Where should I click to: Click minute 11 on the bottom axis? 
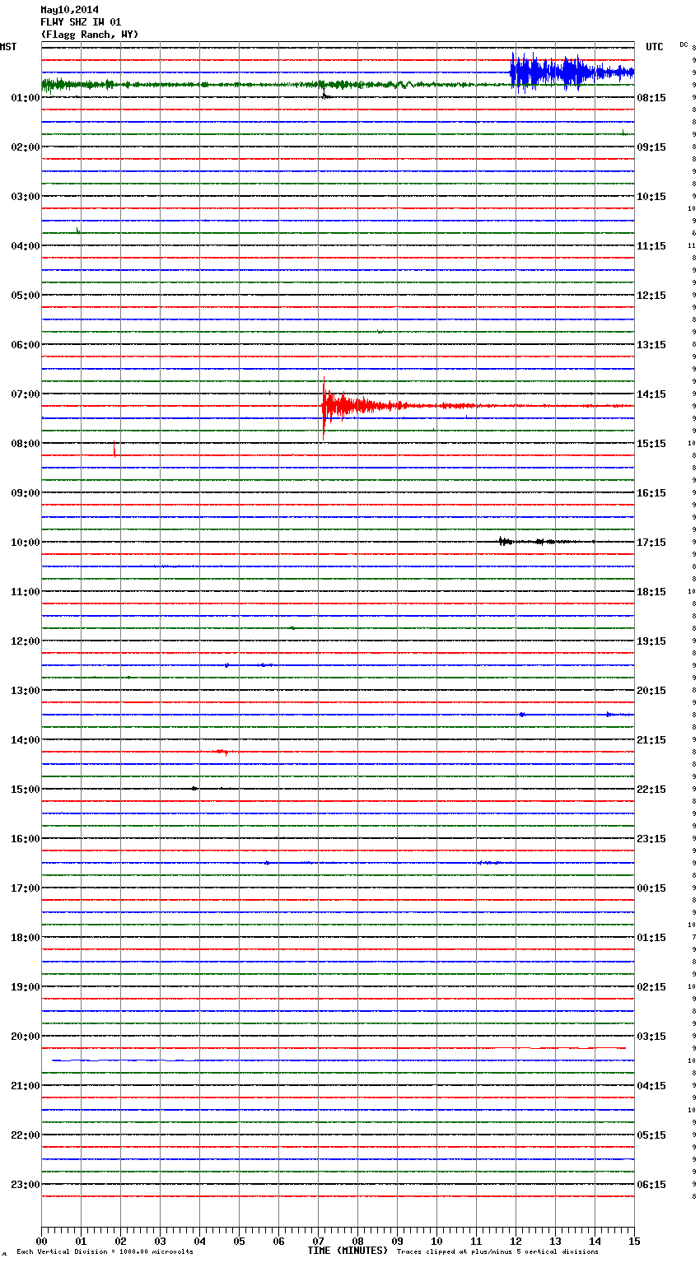pyautogui.click(x=476, y=1241)
